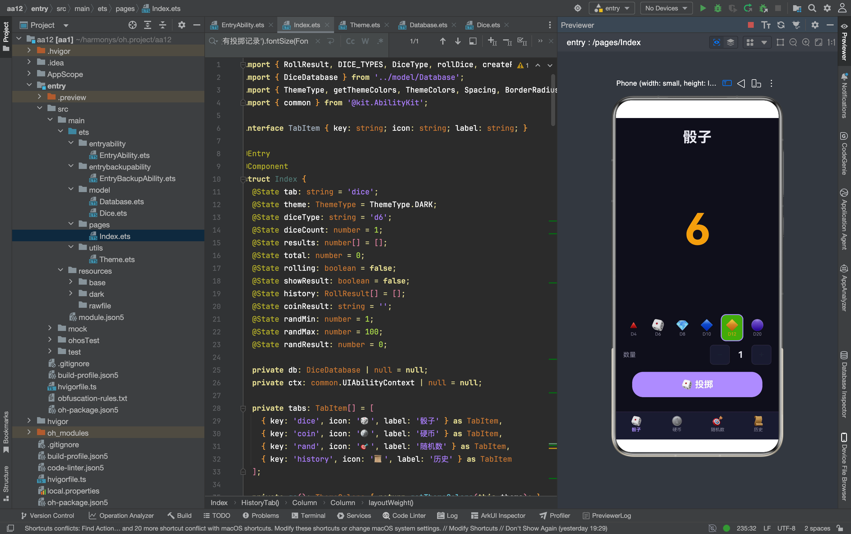This screenshot has width=851, height=534.
Task: Toggle Match Case in find bar
Action: tap(350, 41)
